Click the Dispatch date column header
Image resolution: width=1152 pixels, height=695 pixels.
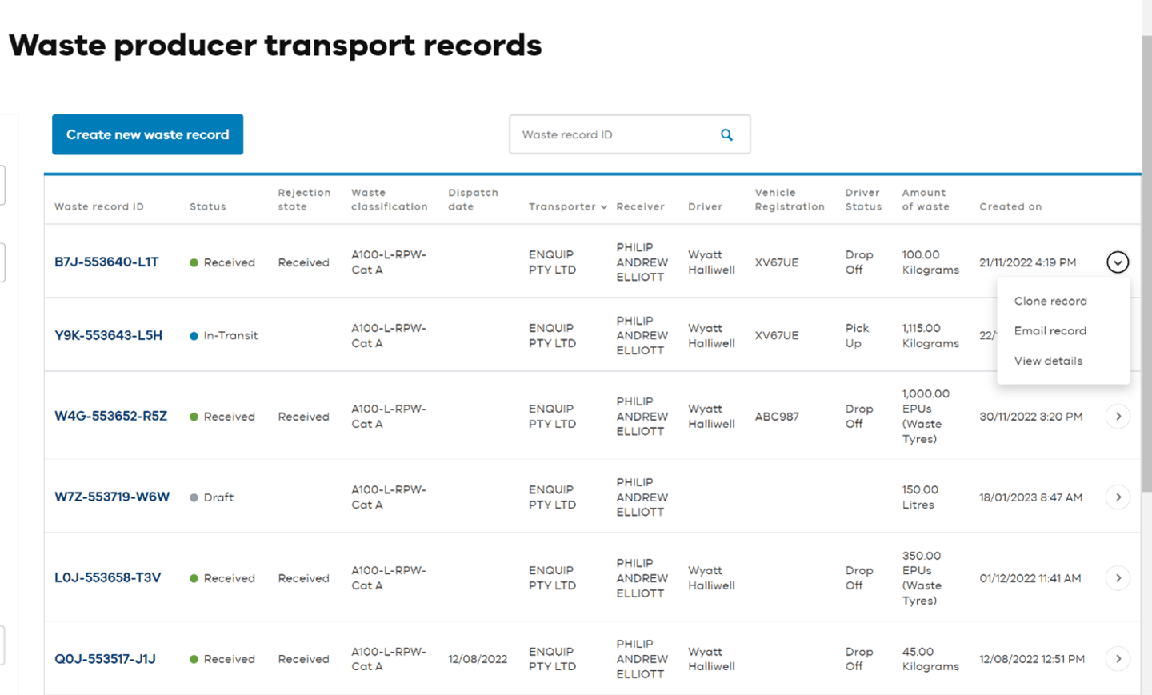[x=473, y=199]
